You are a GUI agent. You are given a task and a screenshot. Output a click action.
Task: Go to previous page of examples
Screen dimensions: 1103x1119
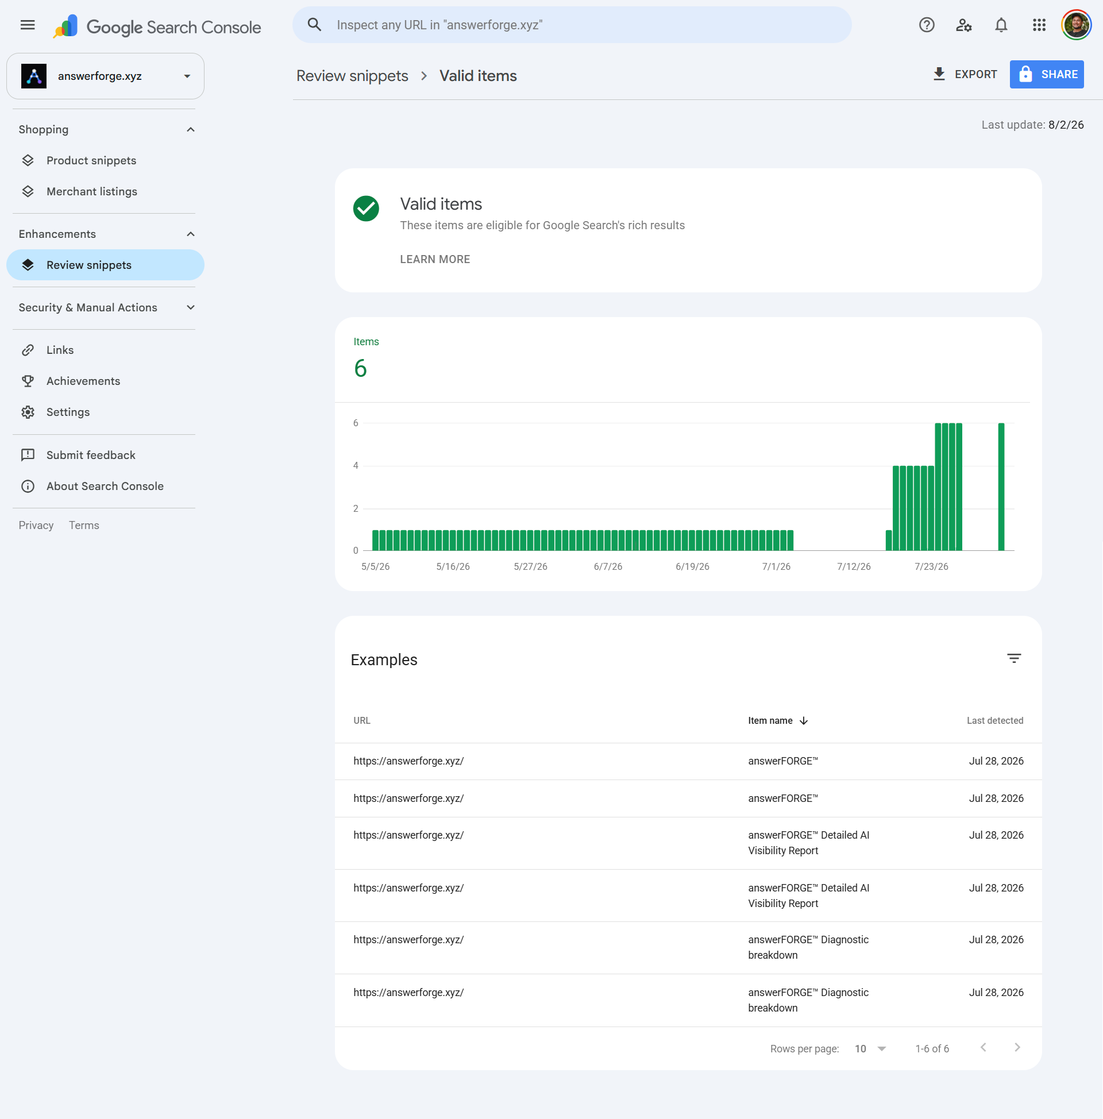pos(983,1048)
